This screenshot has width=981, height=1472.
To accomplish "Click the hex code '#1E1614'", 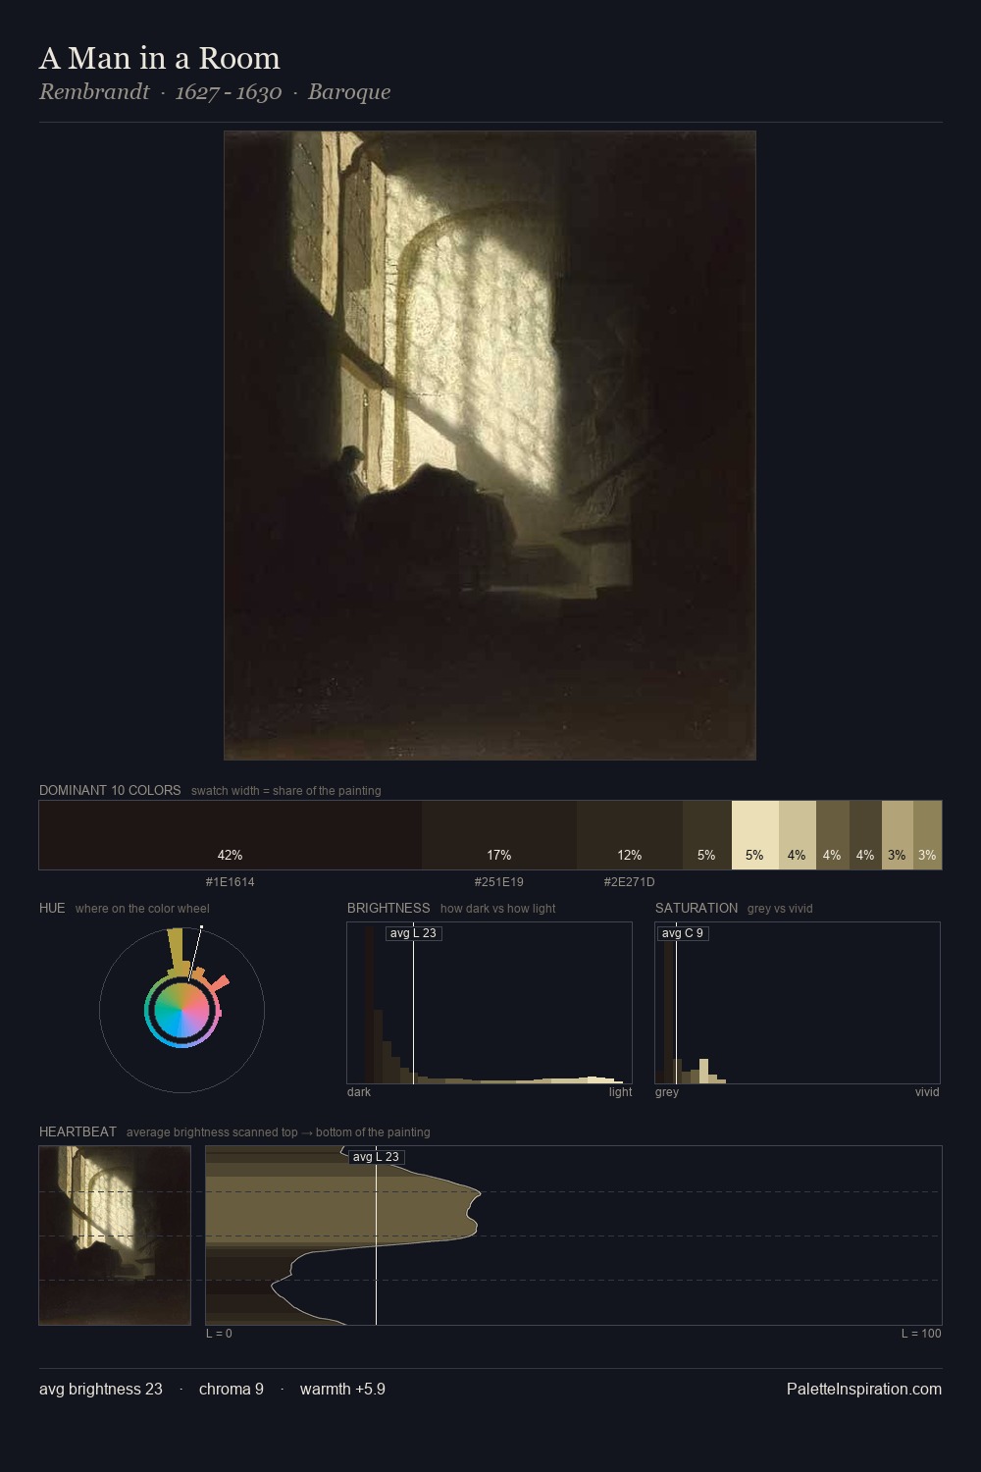I will [231, 882].
